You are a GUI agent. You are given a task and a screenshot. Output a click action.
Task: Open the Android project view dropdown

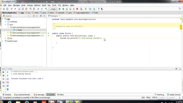(16, 16)
